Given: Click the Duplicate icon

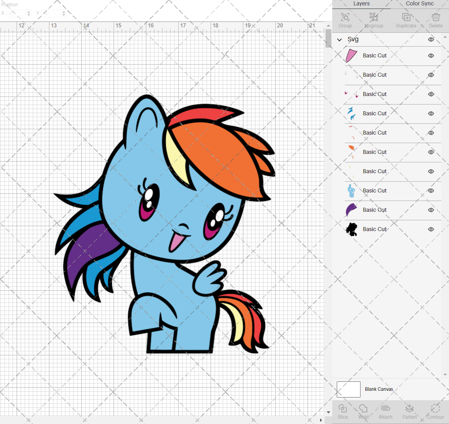Looking at the screenshot, I should pos(406,17).
